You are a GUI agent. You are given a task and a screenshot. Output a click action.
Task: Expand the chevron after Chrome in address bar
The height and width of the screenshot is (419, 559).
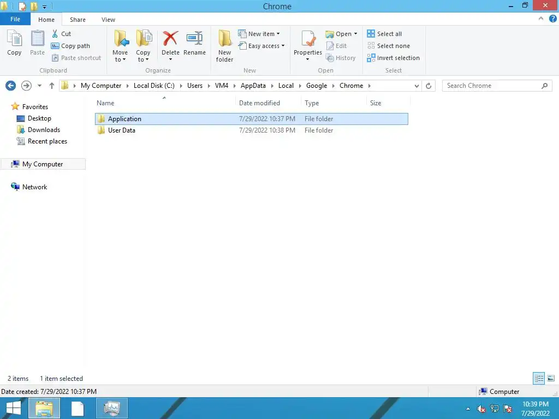tap(370, 86)
